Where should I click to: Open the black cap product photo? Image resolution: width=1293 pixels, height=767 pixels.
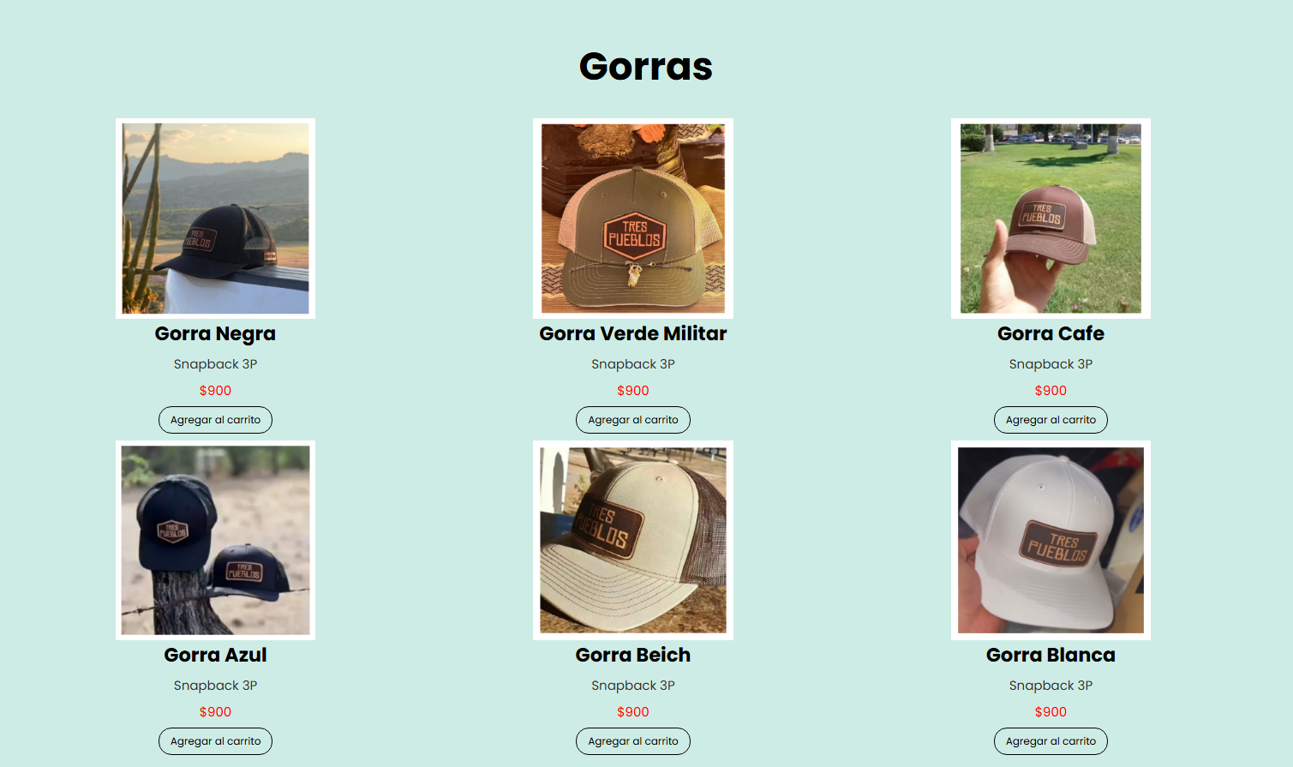pos(215,219)
